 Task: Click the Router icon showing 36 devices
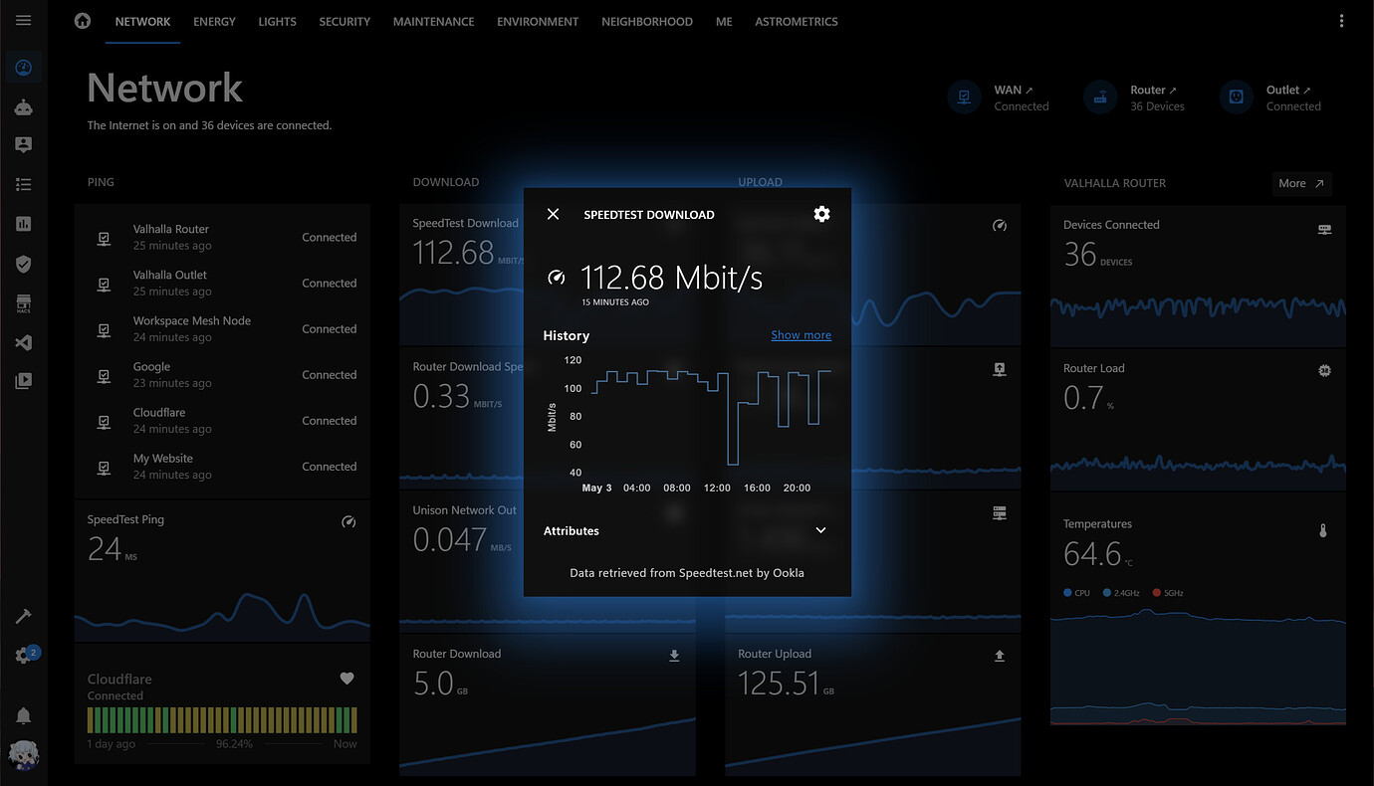[x=1100, y=98]
